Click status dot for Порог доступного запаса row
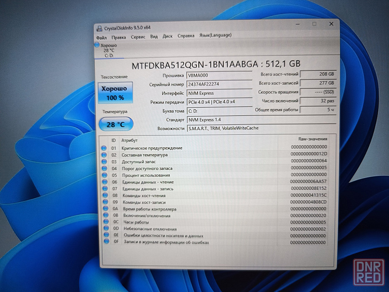Screen dimensions: 389x292 tap(104, 168)
